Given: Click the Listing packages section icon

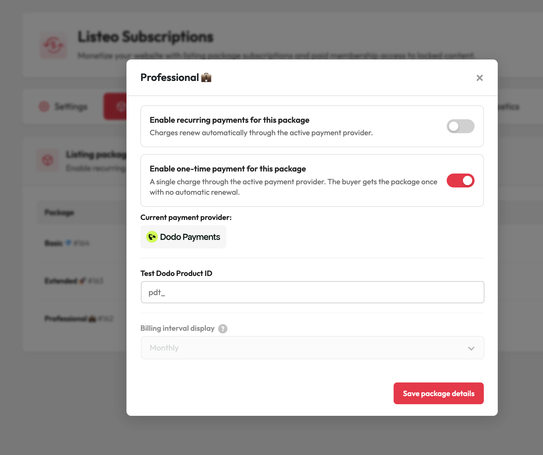Looking at the screenshot, I should [x=48, y=160].
